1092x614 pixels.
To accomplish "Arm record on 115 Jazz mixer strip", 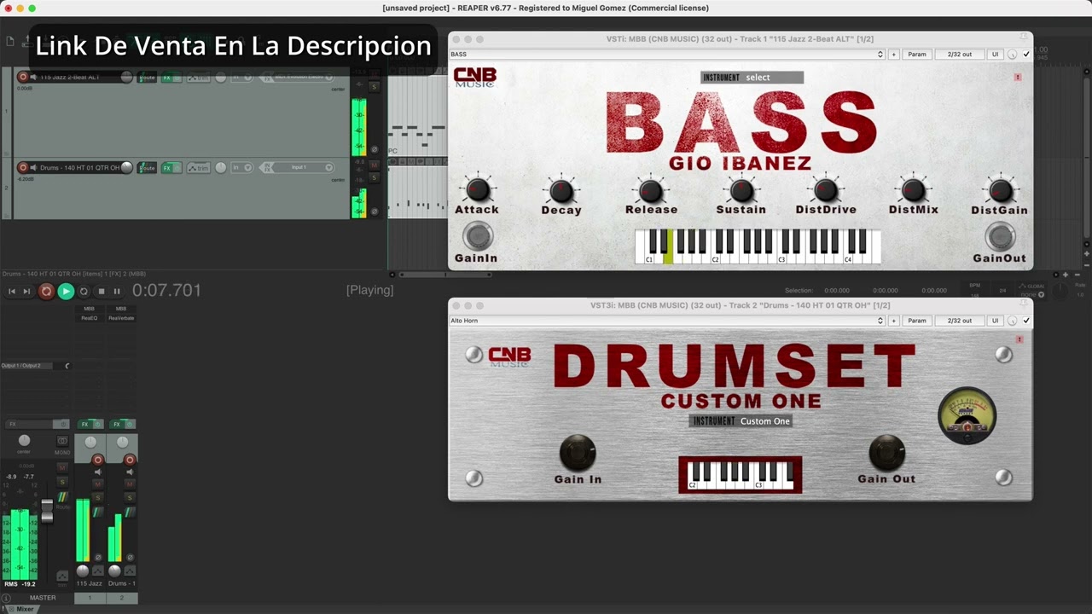I will [x=97, y=460].
